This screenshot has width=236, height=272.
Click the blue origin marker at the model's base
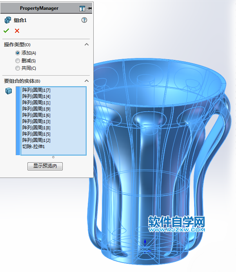pos(145,246)
